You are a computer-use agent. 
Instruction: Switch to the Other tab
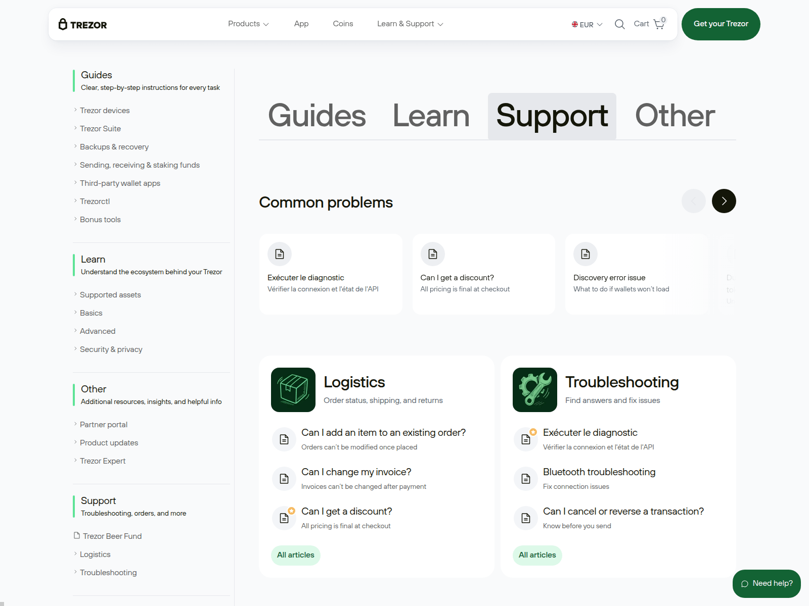tap(675, 116)
